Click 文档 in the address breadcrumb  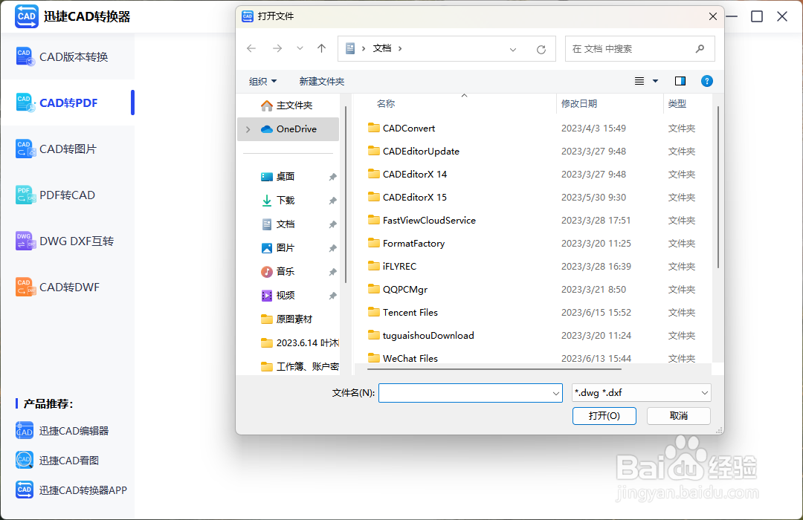382,48
